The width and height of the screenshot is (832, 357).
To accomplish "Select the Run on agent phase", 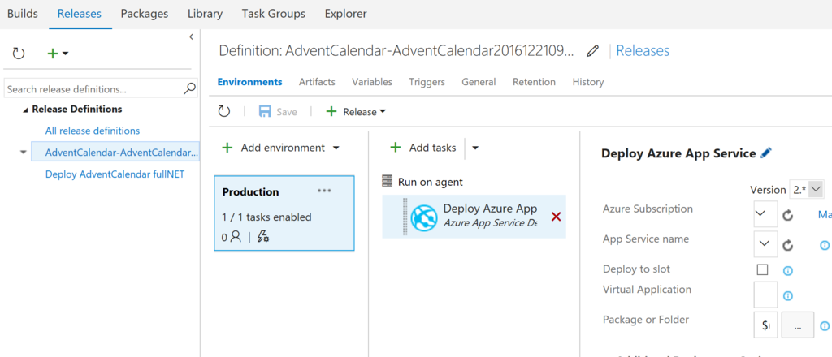I will (x=422, y=183).
